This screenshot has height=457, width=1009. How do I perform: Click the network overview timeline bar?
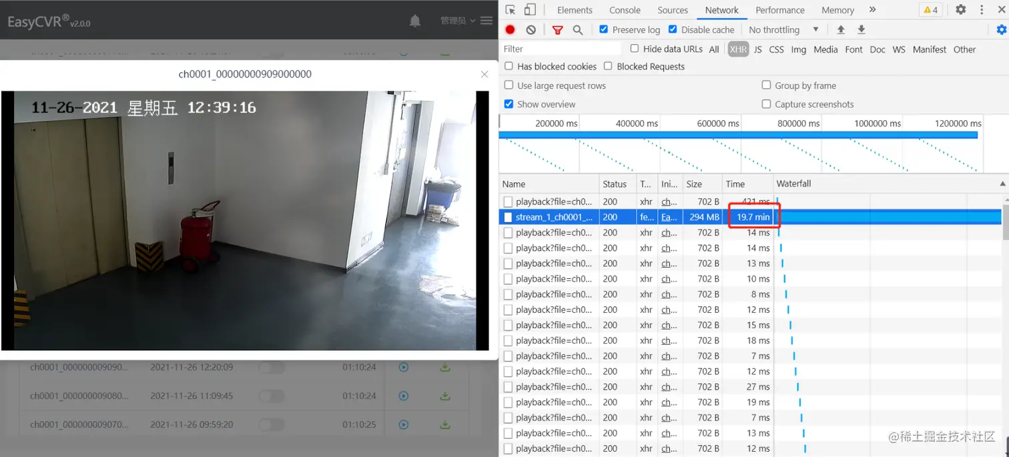(738, 135)
